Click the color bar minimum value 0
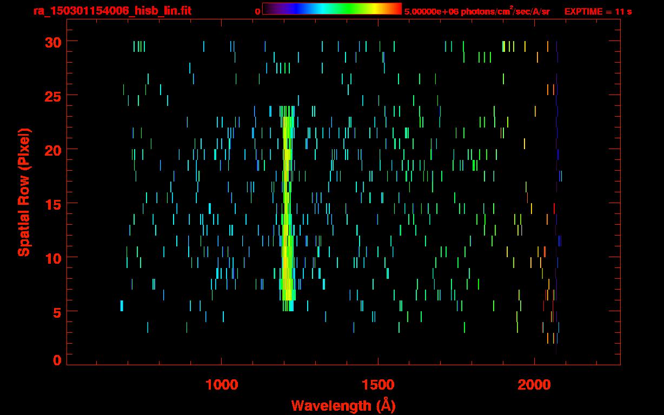Image resolution: width=664 pixels, height=415 pixels. point(258,11)
